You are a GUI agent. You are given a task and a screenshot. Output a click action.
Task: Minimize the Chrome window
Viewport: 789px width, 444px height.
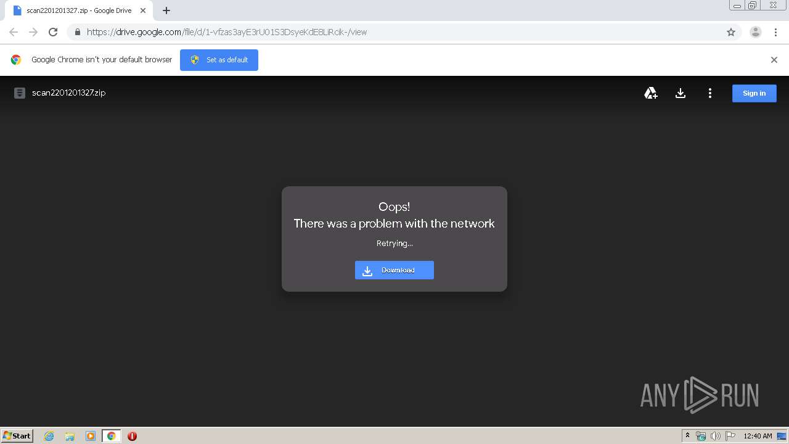tap(737, 5)
